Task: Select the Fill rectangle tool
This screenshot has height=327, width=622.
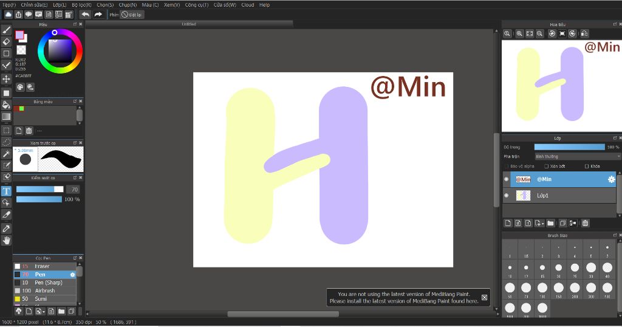Action: click(x=6, y=93)
